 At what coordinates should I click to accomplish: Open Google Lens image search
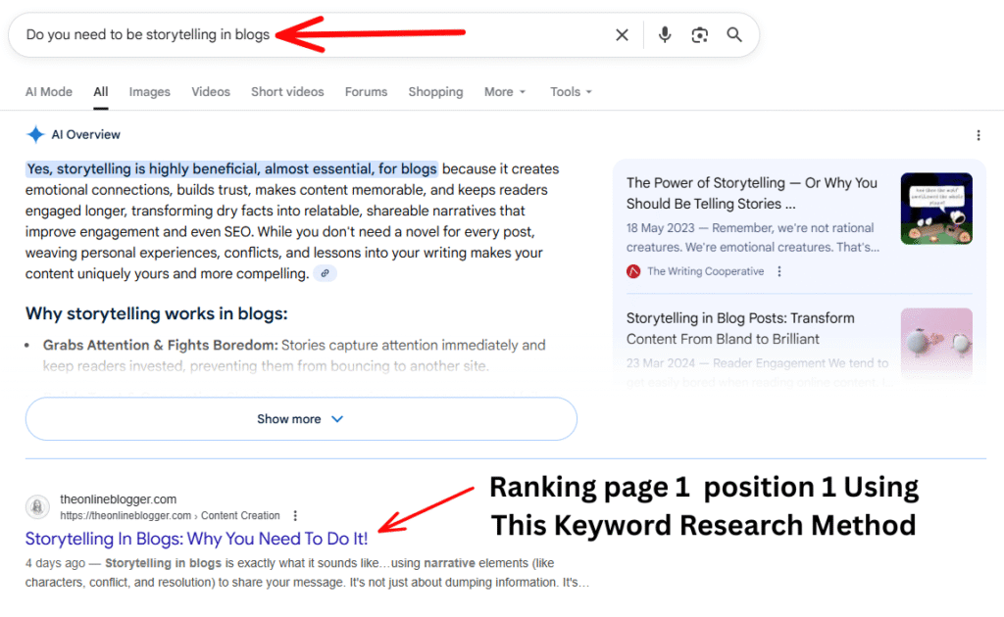point(699,34)
